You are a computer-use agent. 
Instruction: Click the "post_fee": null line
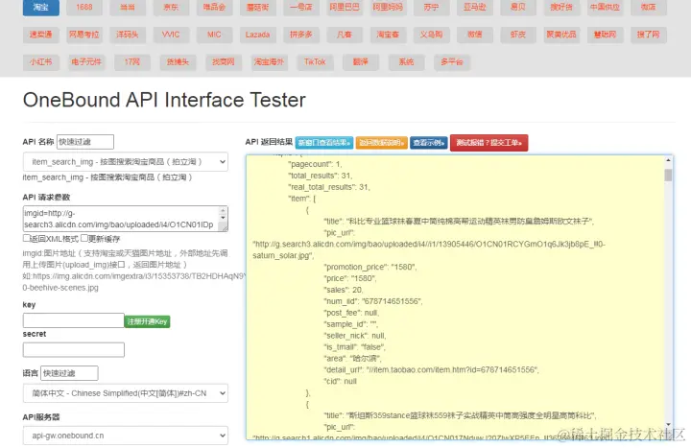pos(351,313)
